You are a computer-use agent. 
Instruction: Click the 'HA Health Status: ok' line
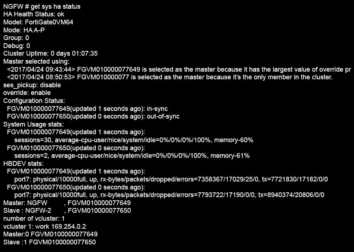click(x=34, y=14)
